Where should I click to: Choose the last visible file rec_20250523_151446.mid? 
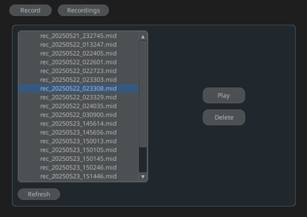(78, 176)
